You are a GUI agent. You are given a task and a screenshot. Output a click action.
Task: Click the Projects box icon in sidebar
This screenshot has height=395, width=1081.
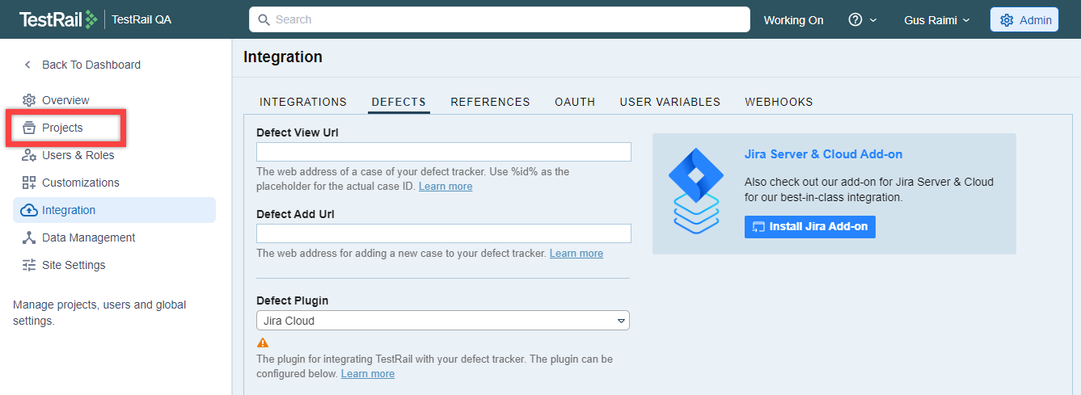[29, 128]
